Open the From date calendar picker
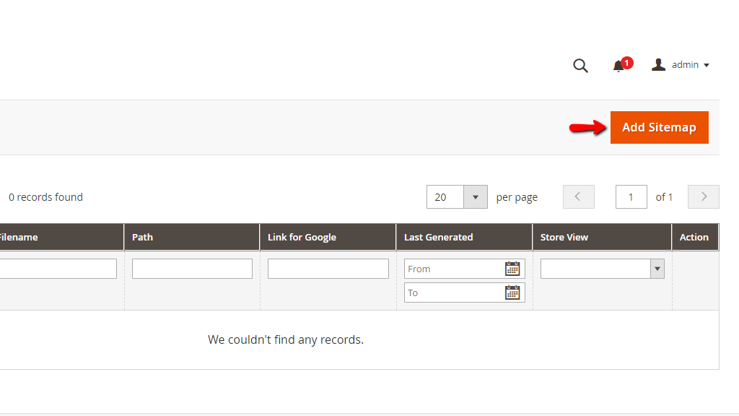The width and height of the screenshot is (739, 416). coord(513,269)
